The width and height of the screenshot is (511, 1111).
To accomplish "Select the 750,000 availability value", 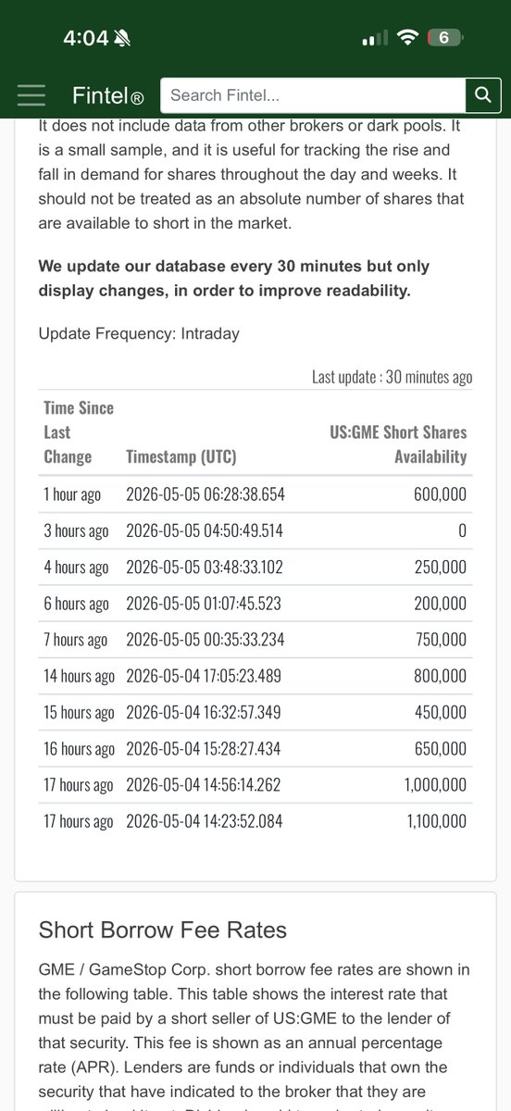I will tap(441, 640).
